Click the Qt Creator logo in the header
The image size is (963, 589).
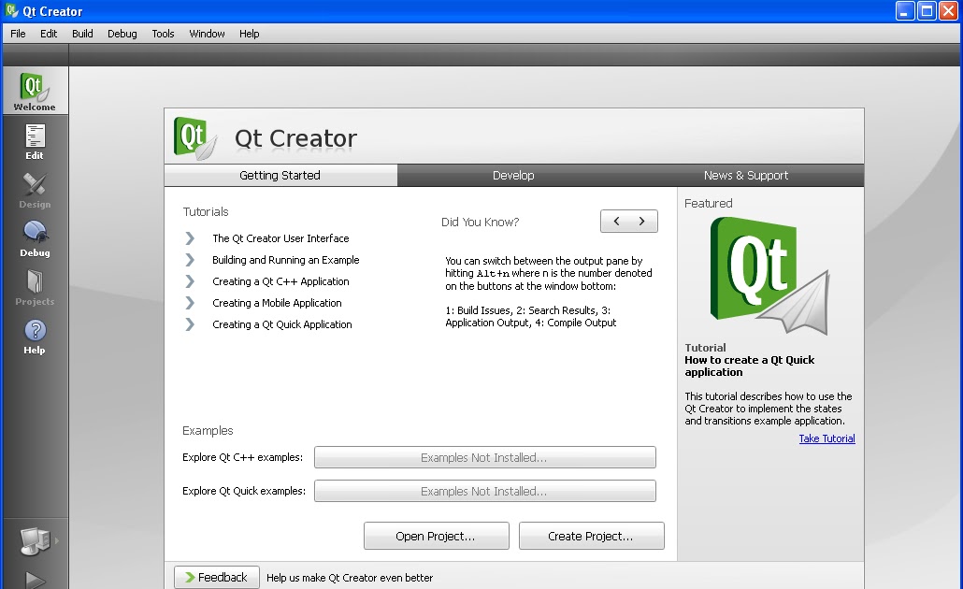194,138
